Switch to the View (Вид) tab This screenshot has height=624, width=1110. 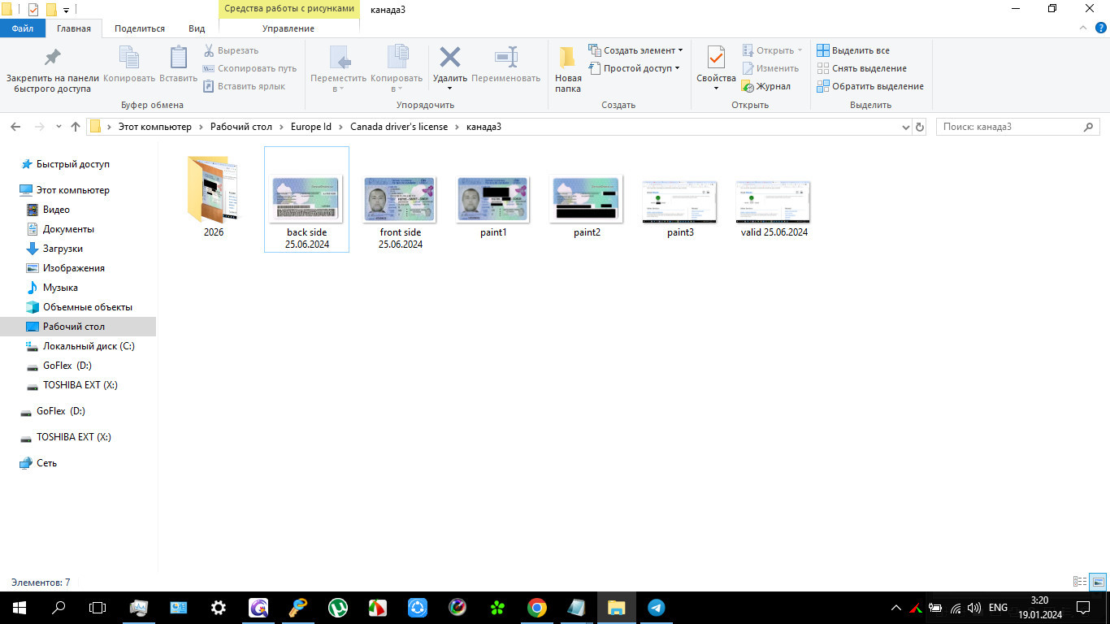tap(197, 28)
